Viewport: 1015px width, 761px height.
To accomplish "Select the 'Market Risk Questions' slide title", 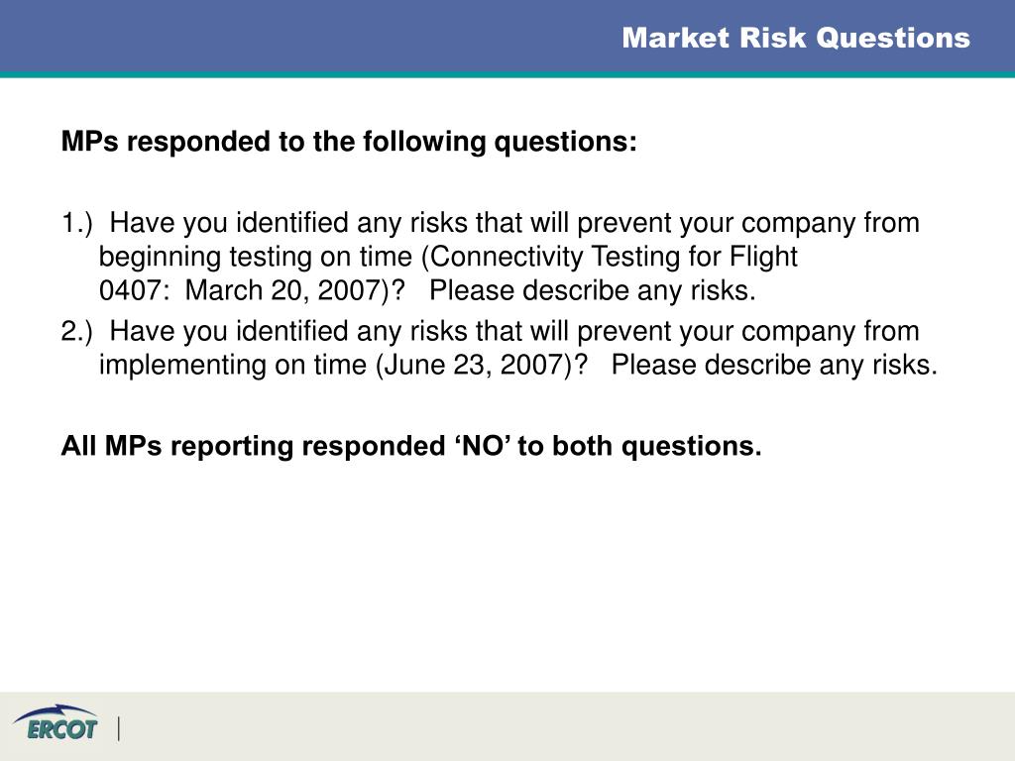I will (x=796, y=38).
